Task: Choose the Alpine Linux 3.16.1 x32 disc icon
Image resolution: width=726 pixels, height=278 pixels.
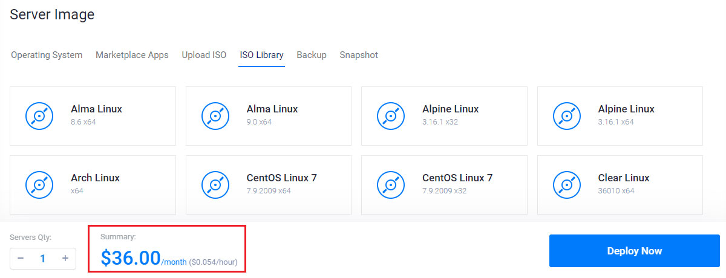Action: (391, 115)
